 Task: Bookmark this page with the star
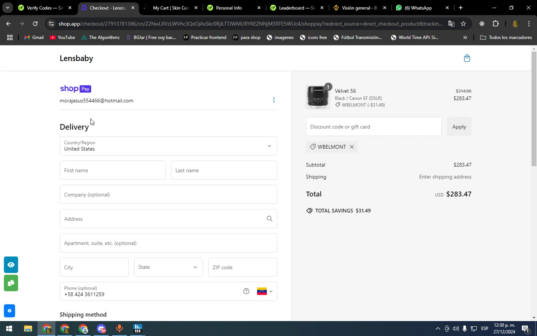[x=463, y=24]
